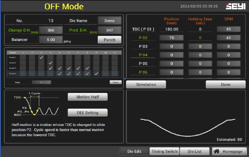Open the Die Edit tab
The width and height of the screenshot is (249, 157).
pyautogui.click(x=134, y=151)
